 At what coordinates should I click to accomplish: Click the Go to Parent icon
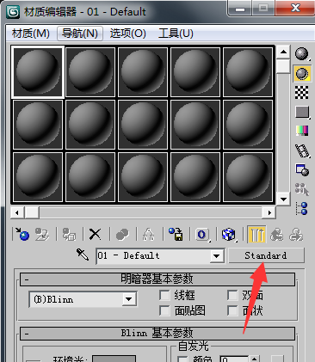[276, 235]
